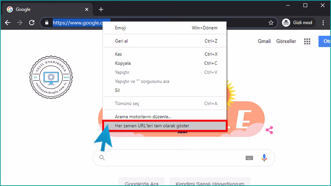The image size is (331, 186).
Task: Open the on-screen keyboard icon in search box
Action: pyautogui.click(x=249, y=158)
